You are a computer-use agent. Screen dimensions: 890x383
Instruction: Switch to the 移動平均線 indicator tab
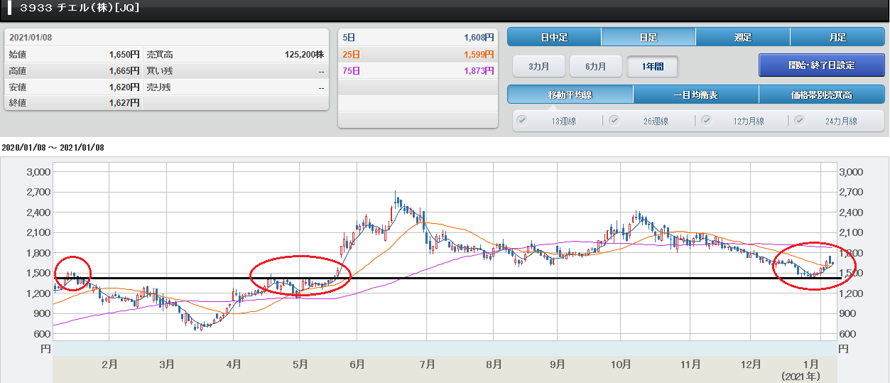[x=570, y=95]
